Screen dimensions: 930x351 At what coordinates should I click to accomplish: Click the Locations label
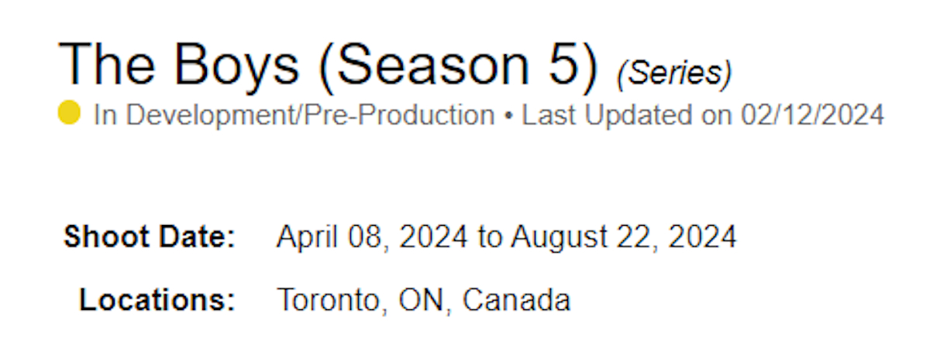pos(157,300)
